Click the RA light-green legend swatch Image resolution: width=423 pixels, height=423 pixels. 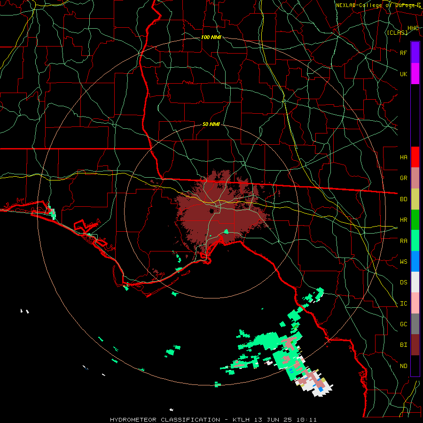415,241
